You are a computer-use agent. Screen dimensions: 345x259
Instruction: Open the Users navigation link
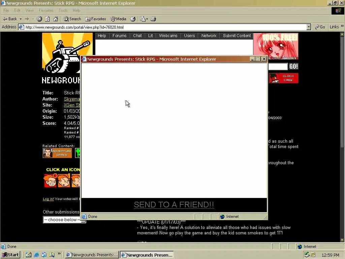(x=189, y=36)
